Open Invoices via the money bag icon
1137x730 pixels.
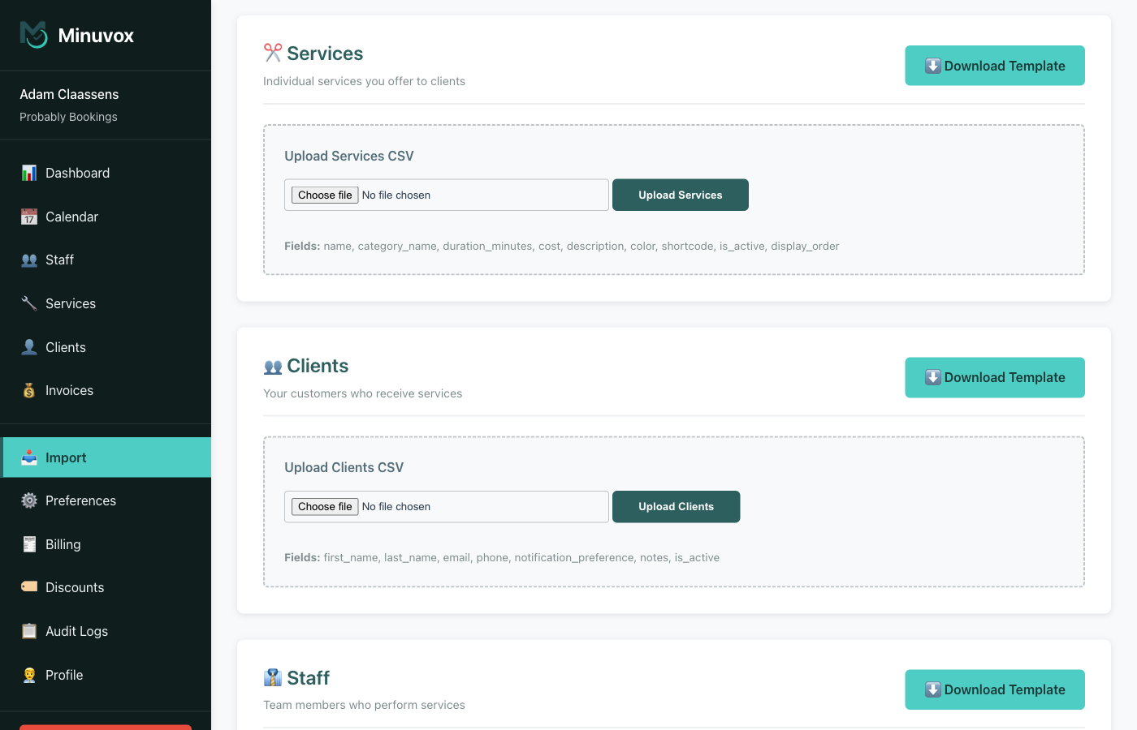[x=28, y=390]
